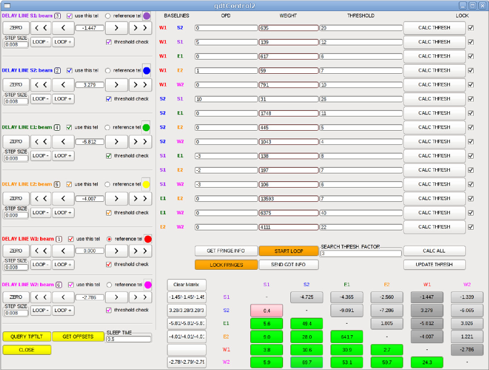Click the sleep time input field

tap(128, 339)
